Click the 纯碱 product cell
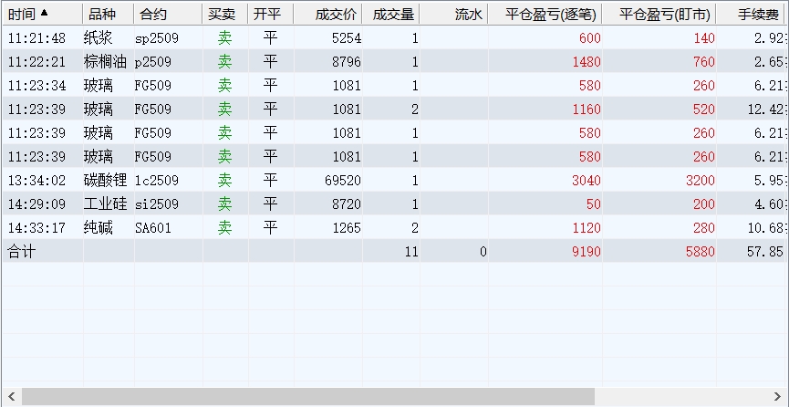This screenshot has width=789, height=407. [99, 227]
